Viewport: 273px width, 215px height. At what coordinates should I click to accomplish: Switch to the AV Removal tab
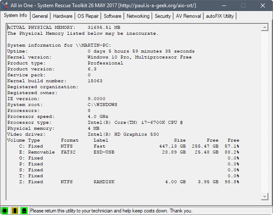coord(188,16)
